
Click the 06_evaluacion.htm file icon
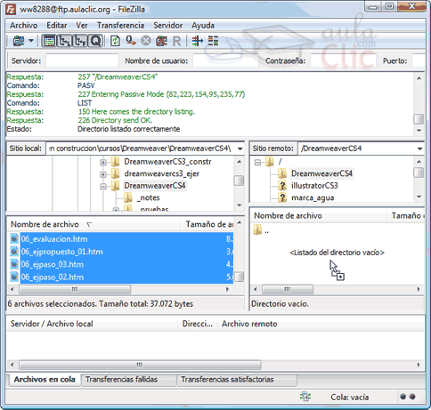pos(14,239)
